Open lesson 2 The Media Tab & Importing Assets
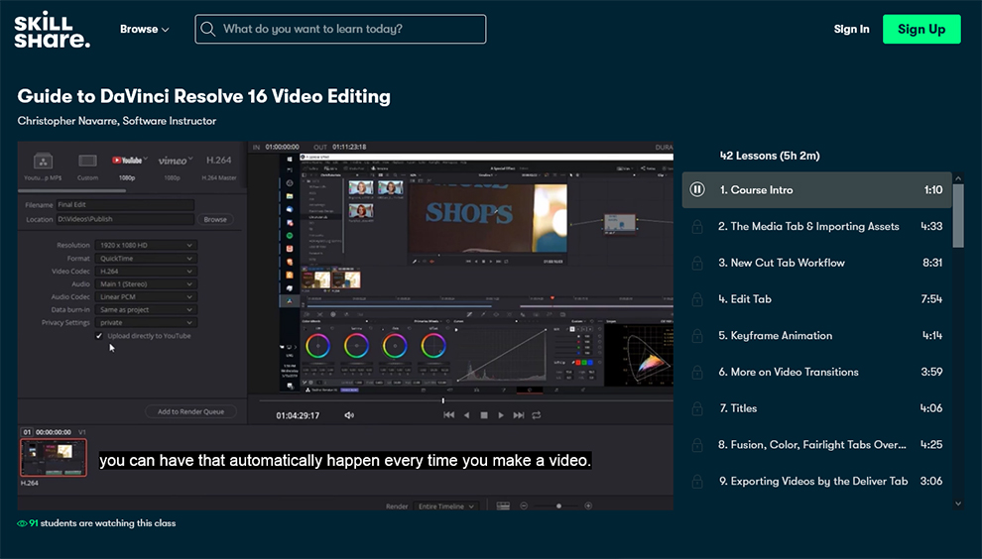This screenshot has height=559, width=982. [x=816, y=227]
